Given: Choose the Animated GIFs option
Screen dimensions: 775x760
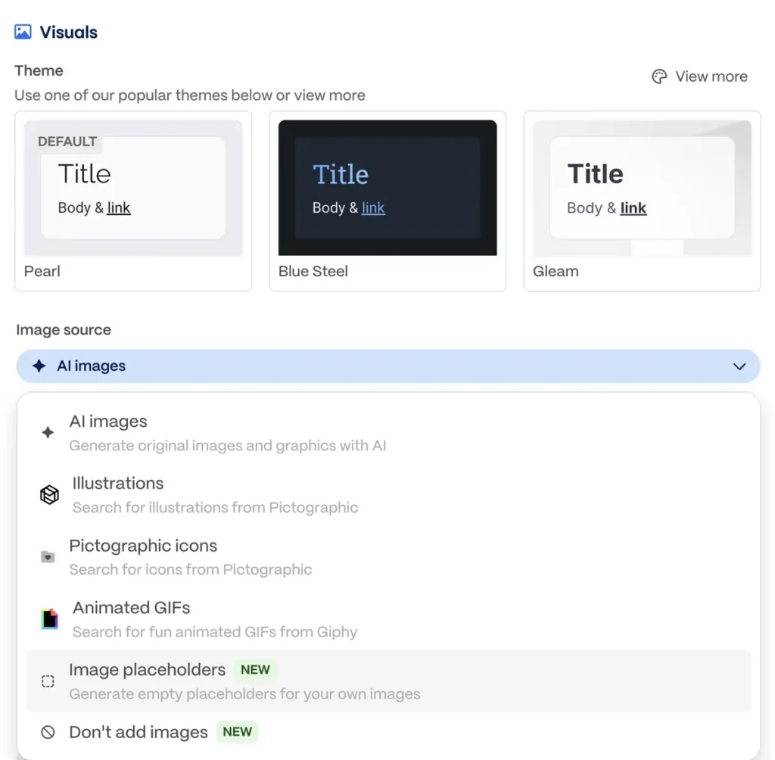Looking at the screenshot, I should [x=388, y=619].
